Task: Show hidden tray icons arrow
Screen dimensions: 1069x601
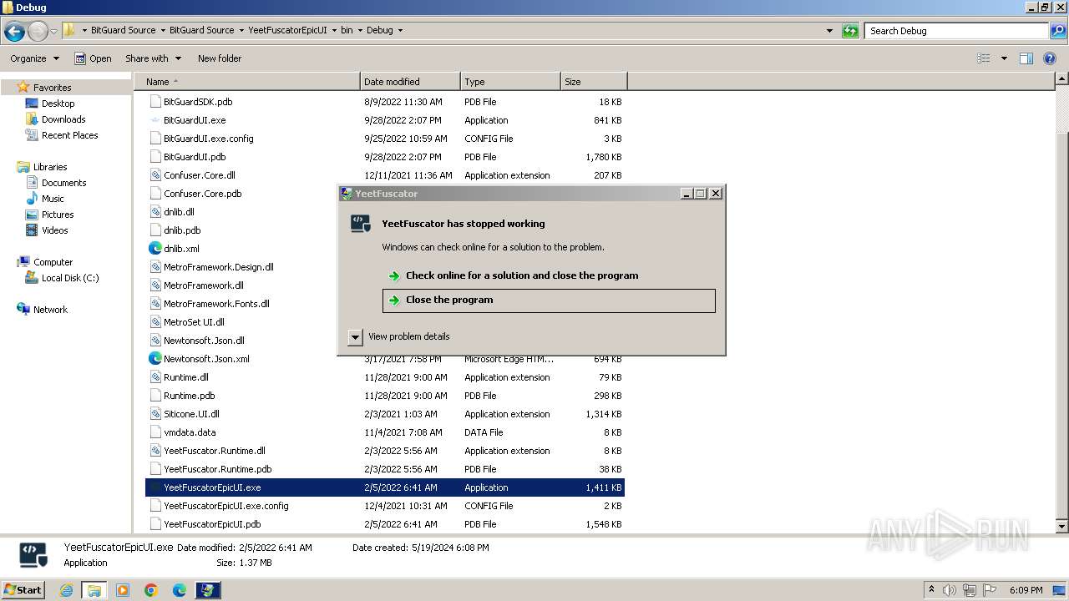Action: point(932,590)
